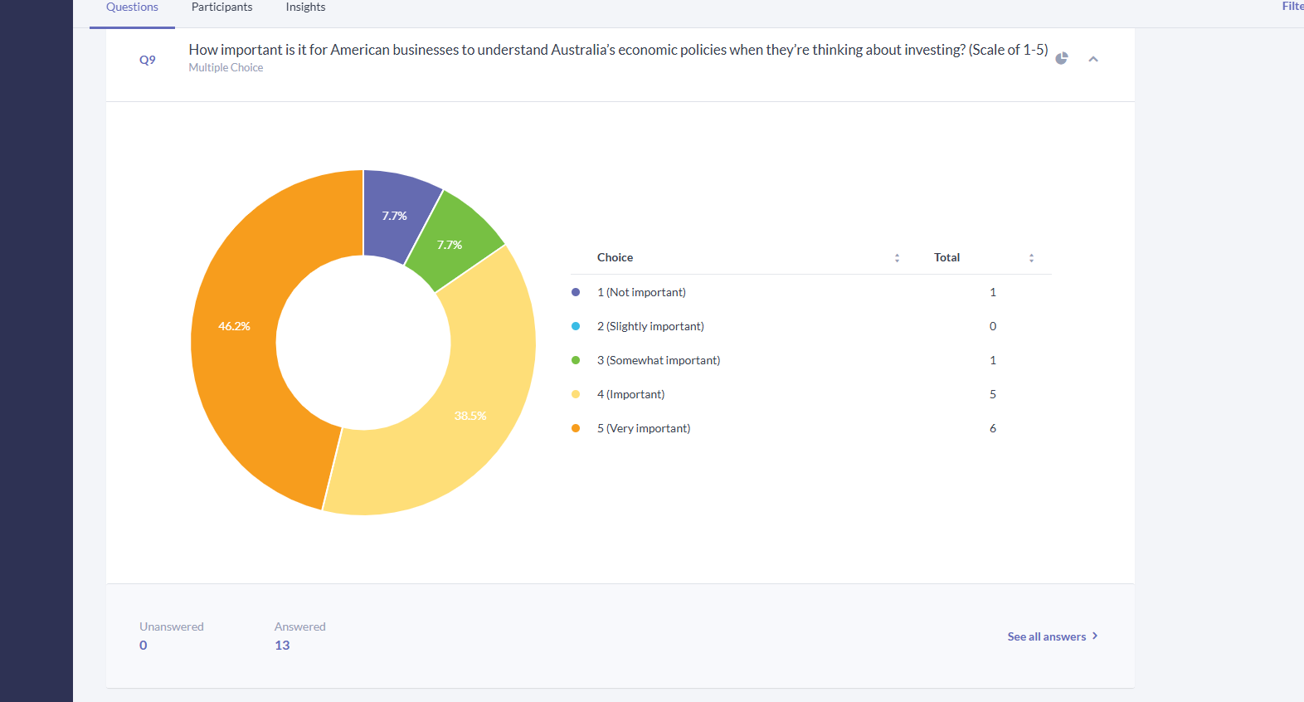Sort table by Total column arrows
Screen dimensions: 1304x702
1031,258
